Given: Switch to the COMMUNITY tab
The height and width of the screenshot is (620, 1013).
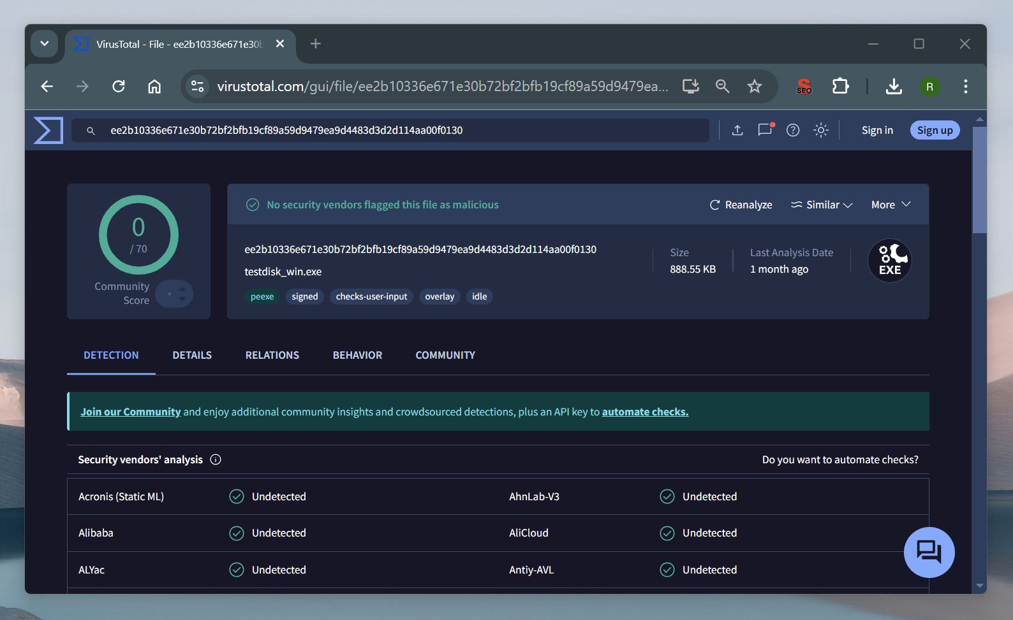Looking at the screenshot, I should tap(445, 355).
